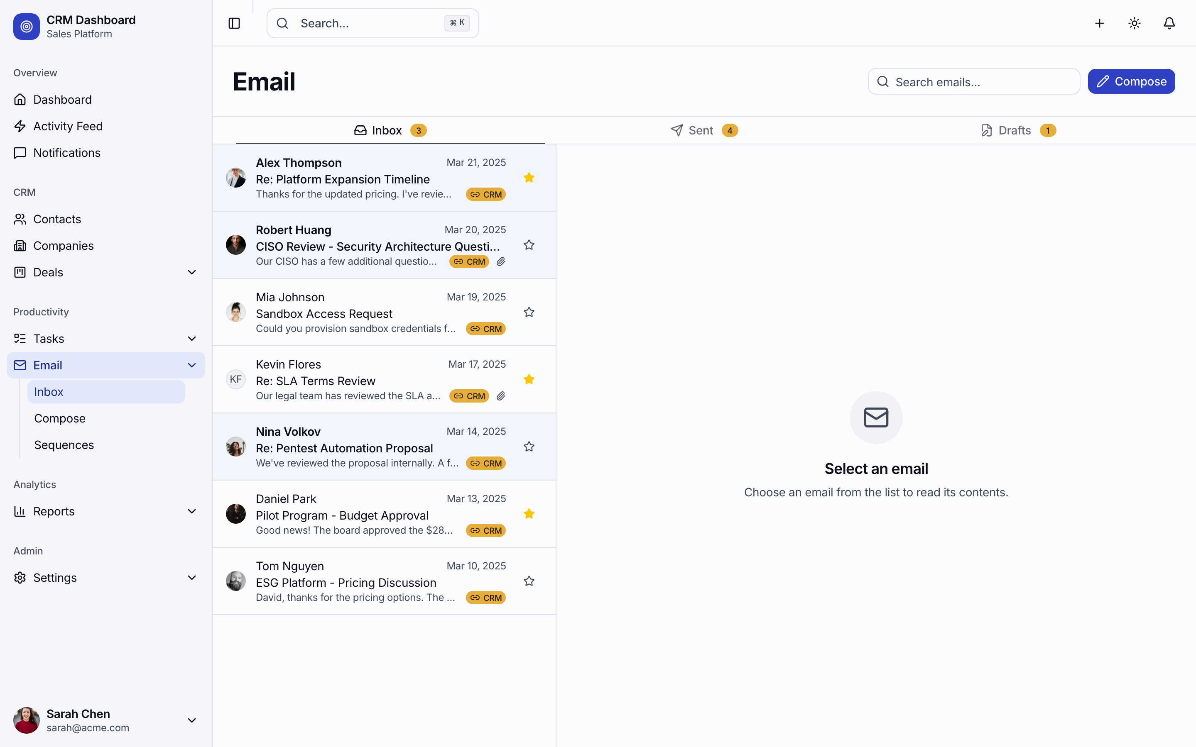
Task: Star Robert Huang's CISO Review email
Action: 529,244
